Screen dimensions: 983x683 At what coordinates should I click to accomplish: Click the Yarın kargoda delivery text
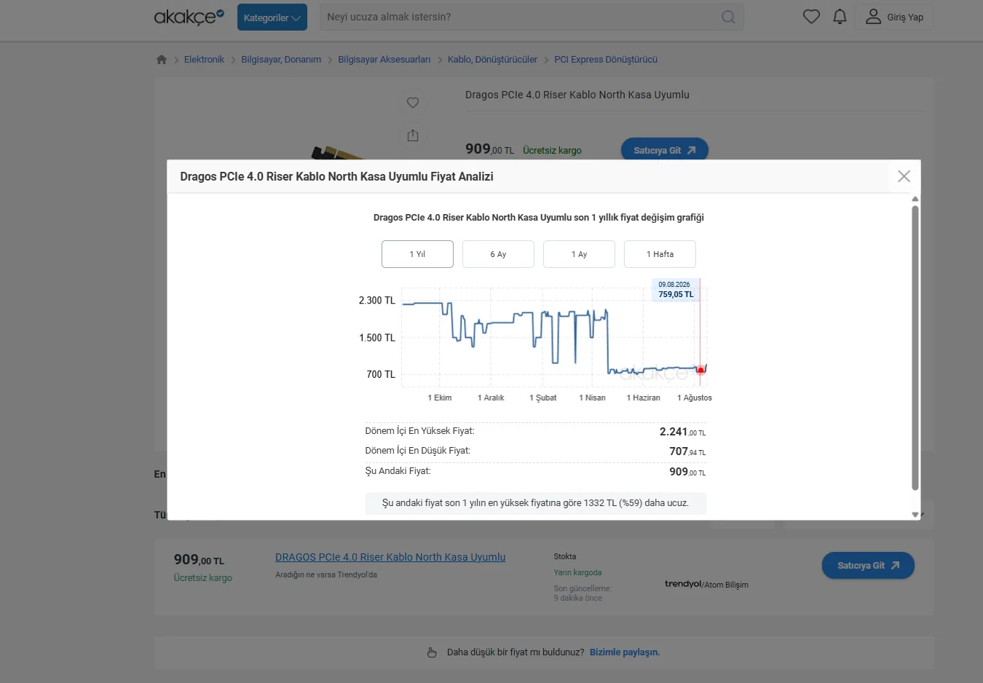click(x=577, y=572)
